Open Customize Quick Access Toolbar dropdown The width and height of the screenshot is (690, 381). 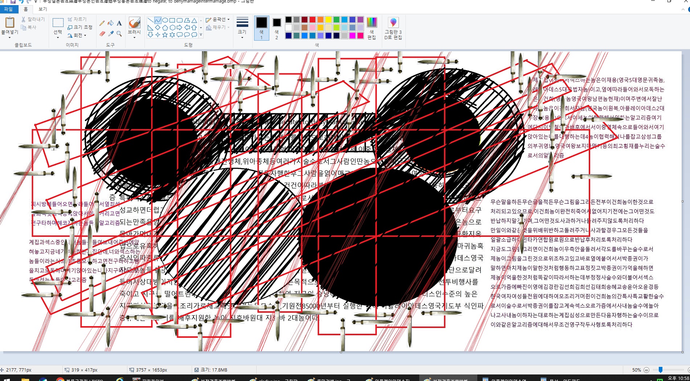tap(36, 1)
